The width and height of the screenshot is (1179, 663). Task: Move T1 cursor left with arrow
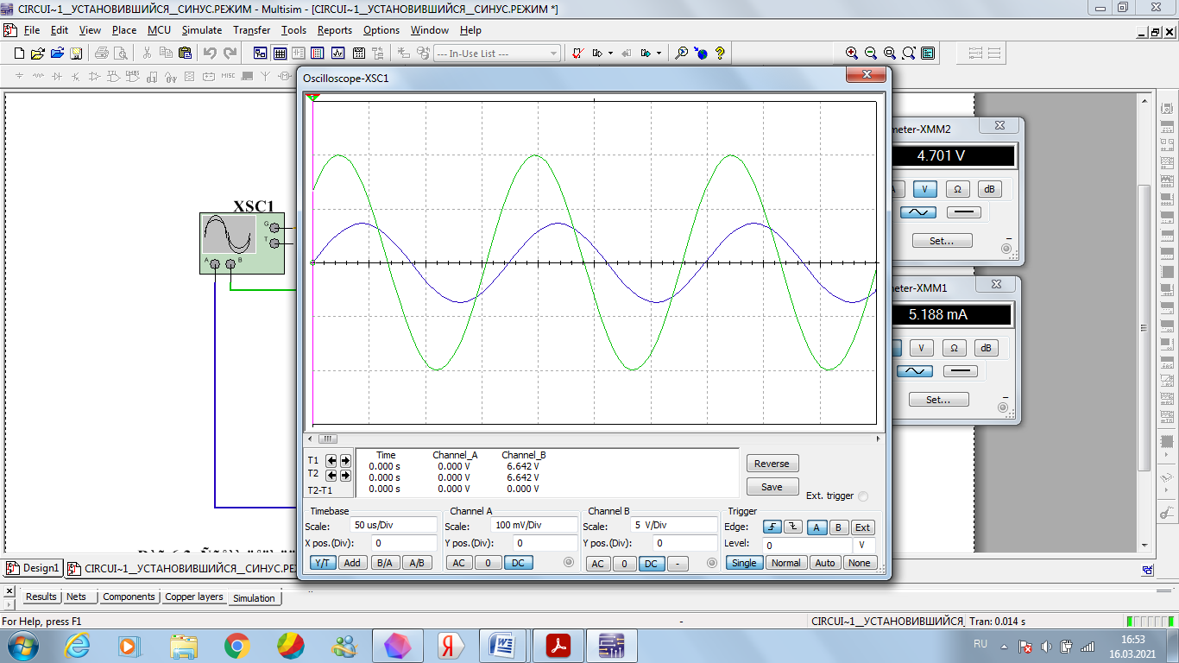click(331, 461)
